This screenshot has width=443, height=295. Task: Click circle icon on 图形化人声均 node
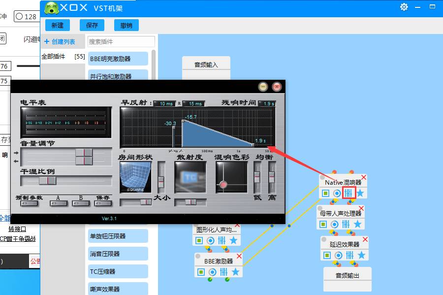click(211, 240)
